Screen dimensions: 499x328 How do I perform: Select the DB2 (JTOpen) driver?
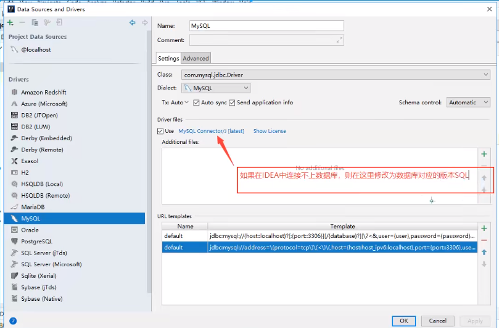tap(75, 115)
